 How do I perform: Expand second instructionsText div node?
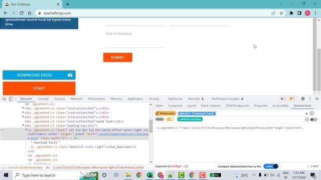tap(23, 112)
